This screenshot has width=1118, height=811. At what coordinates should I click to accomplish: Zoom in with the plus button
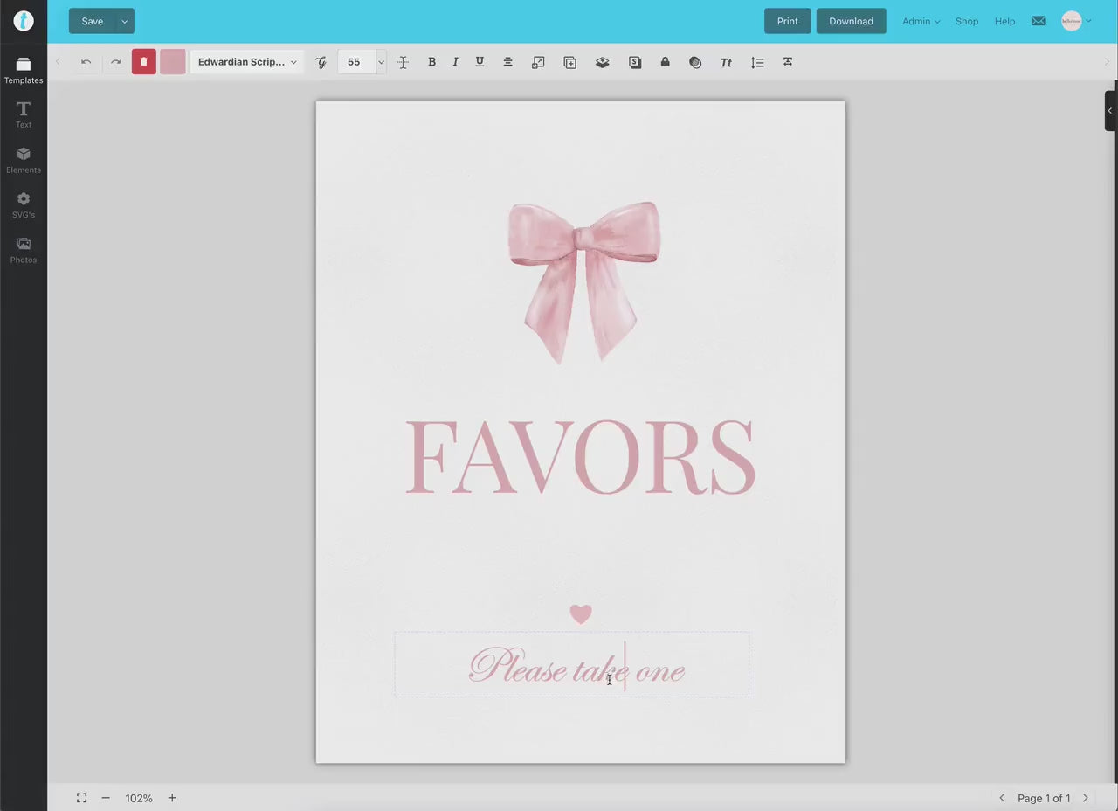pyautogui.click(x=172, y=798)
